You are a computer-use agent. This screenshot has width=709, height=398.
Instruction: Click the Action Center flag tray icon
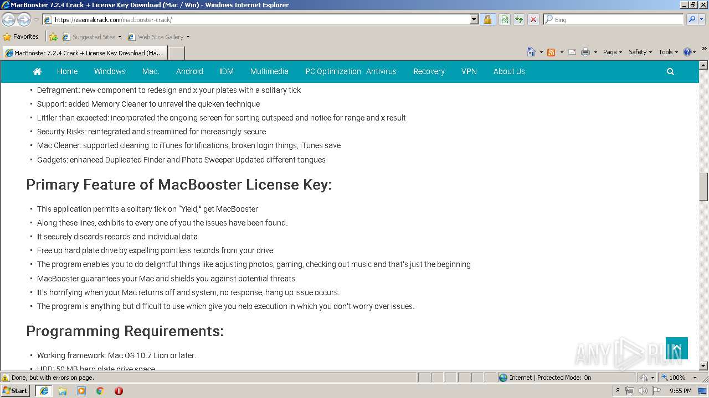[x=656, y=391]
